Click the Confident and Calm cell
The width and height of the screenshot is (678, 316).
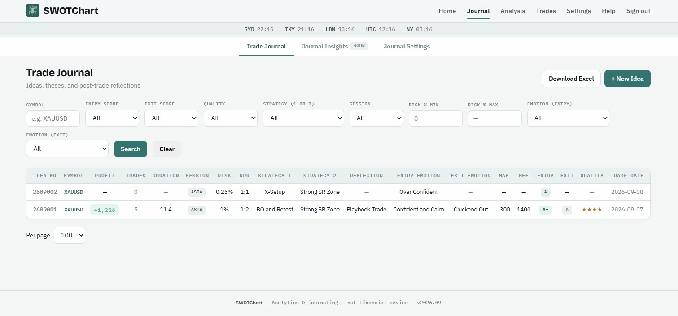coord(419,210)
